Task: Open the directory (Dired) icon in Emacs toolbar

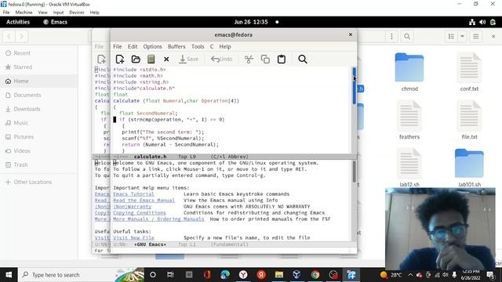Action: tap(151, 60)
